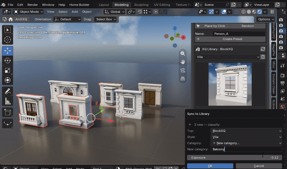Click the Blender logo menu

tap(3, 5)
